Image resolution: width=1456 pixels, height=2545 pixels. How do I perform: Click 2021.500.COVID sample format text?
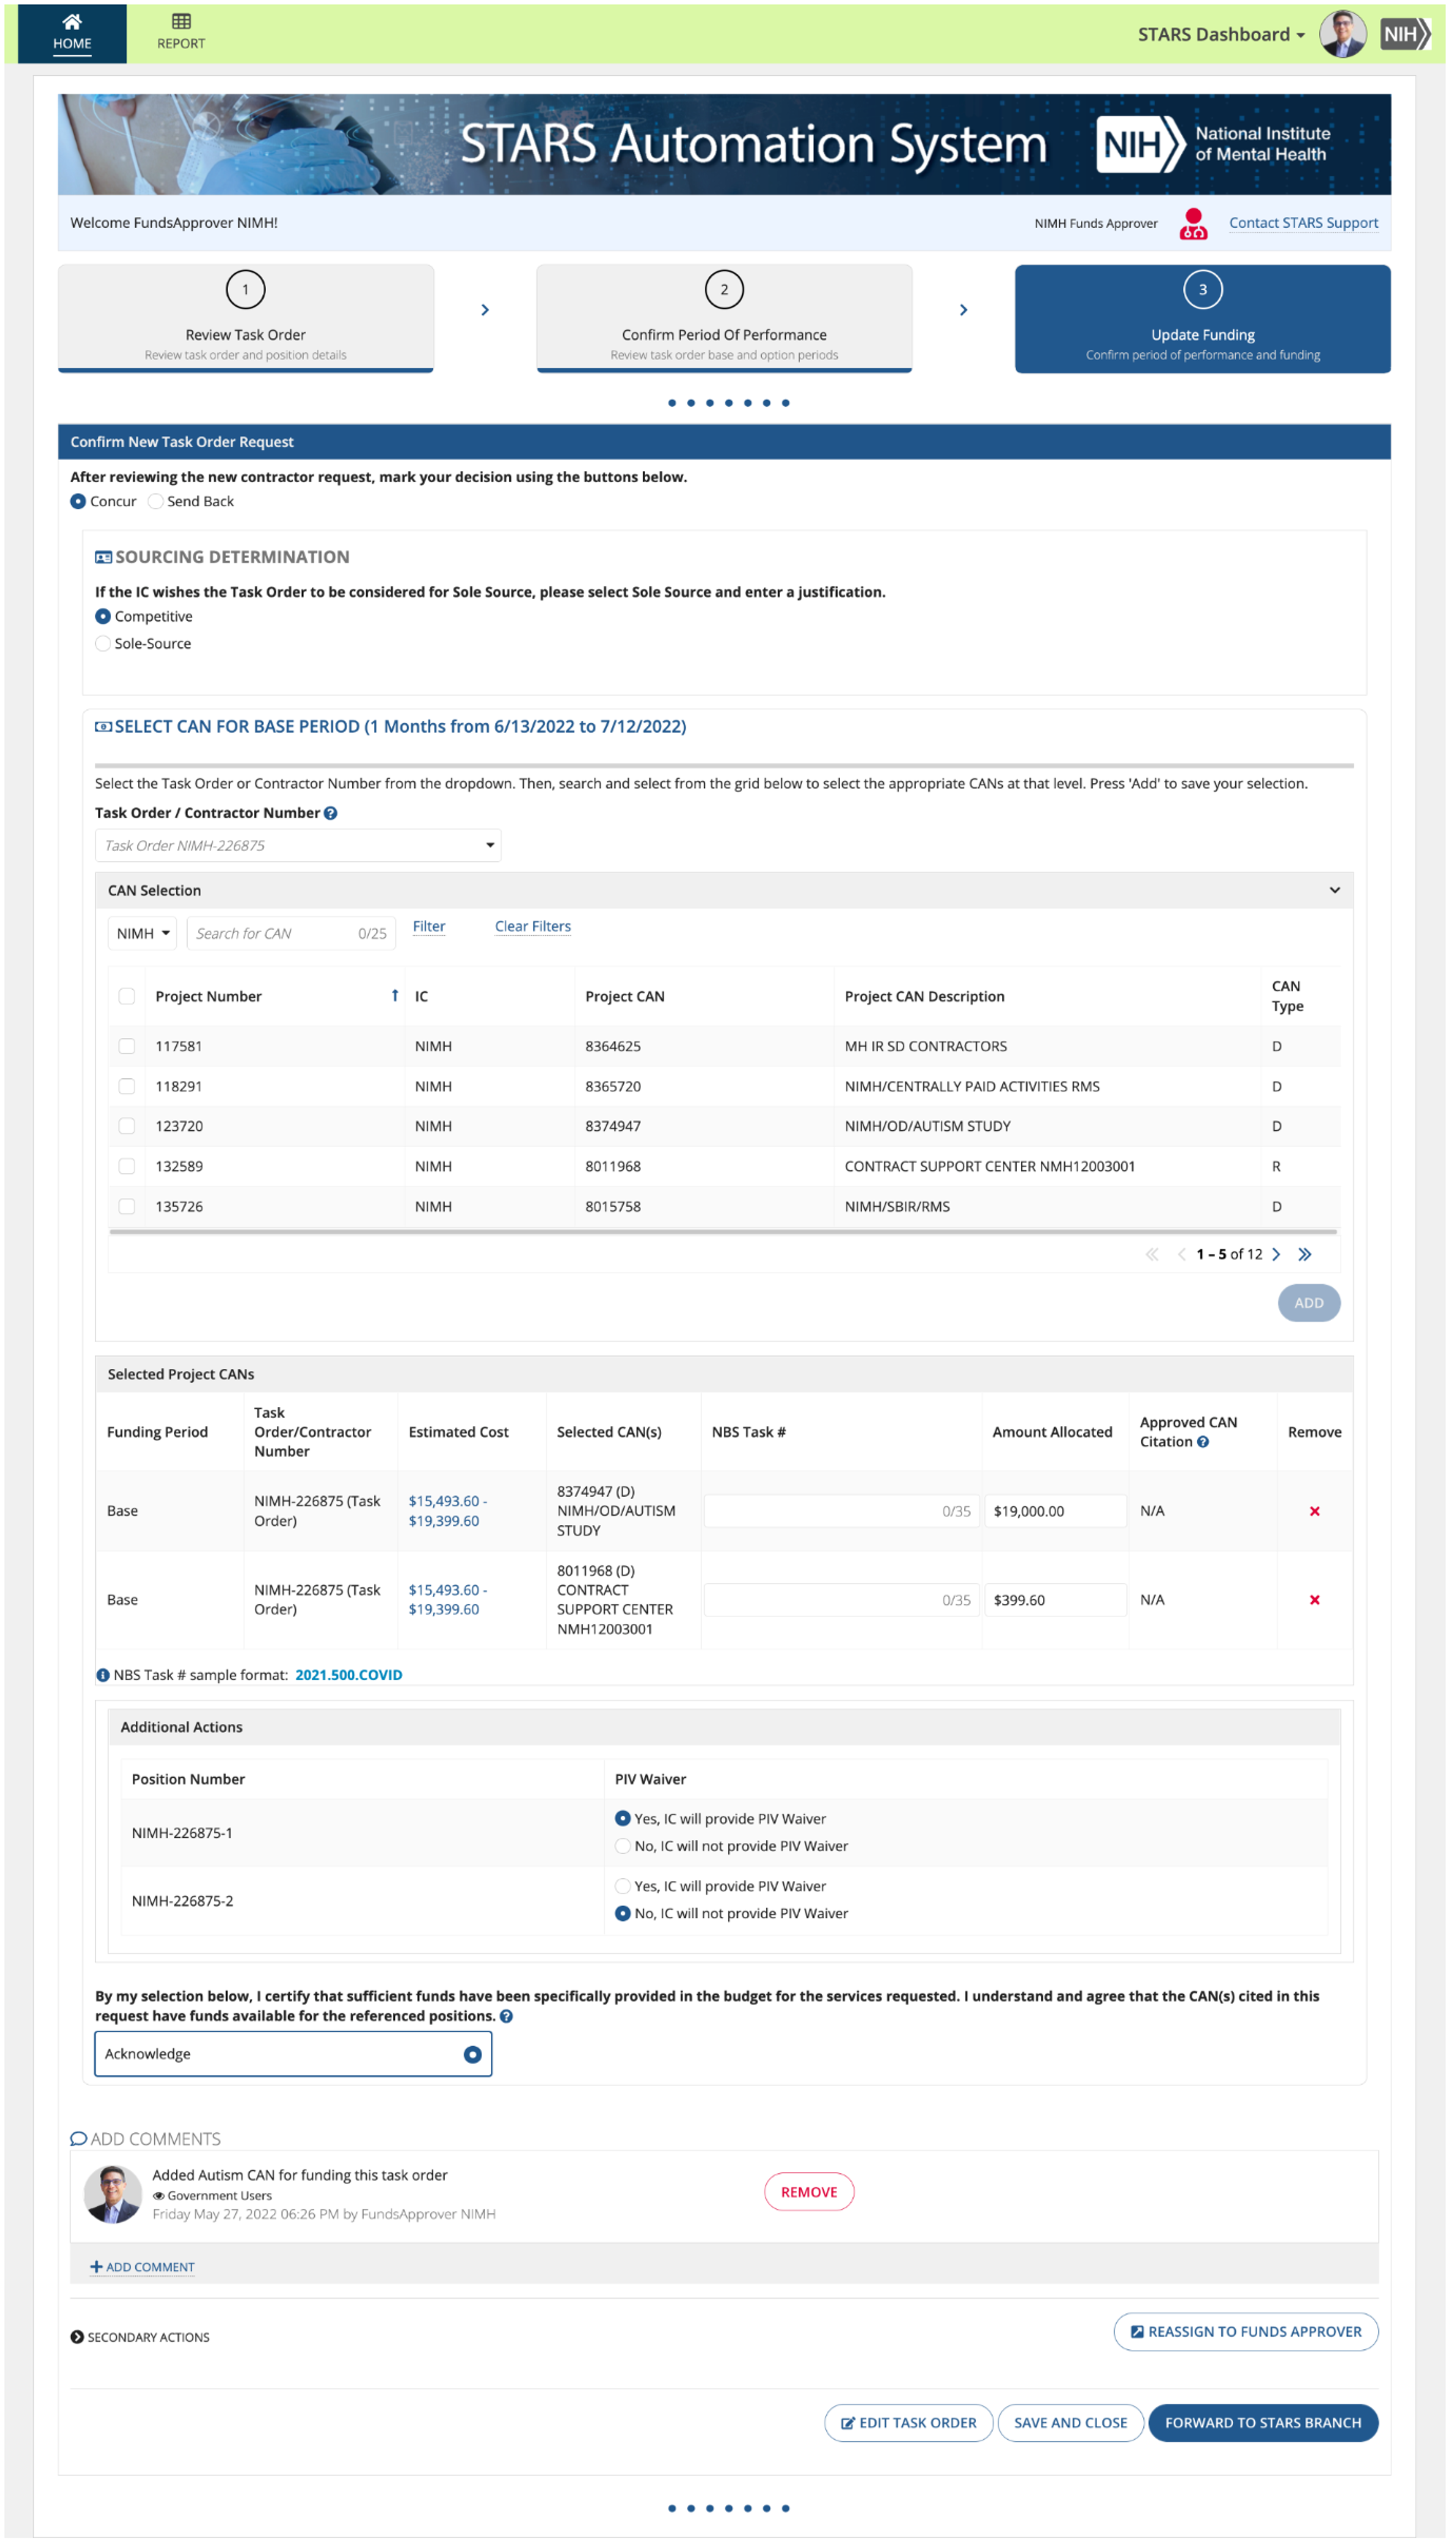(349, 1675)
